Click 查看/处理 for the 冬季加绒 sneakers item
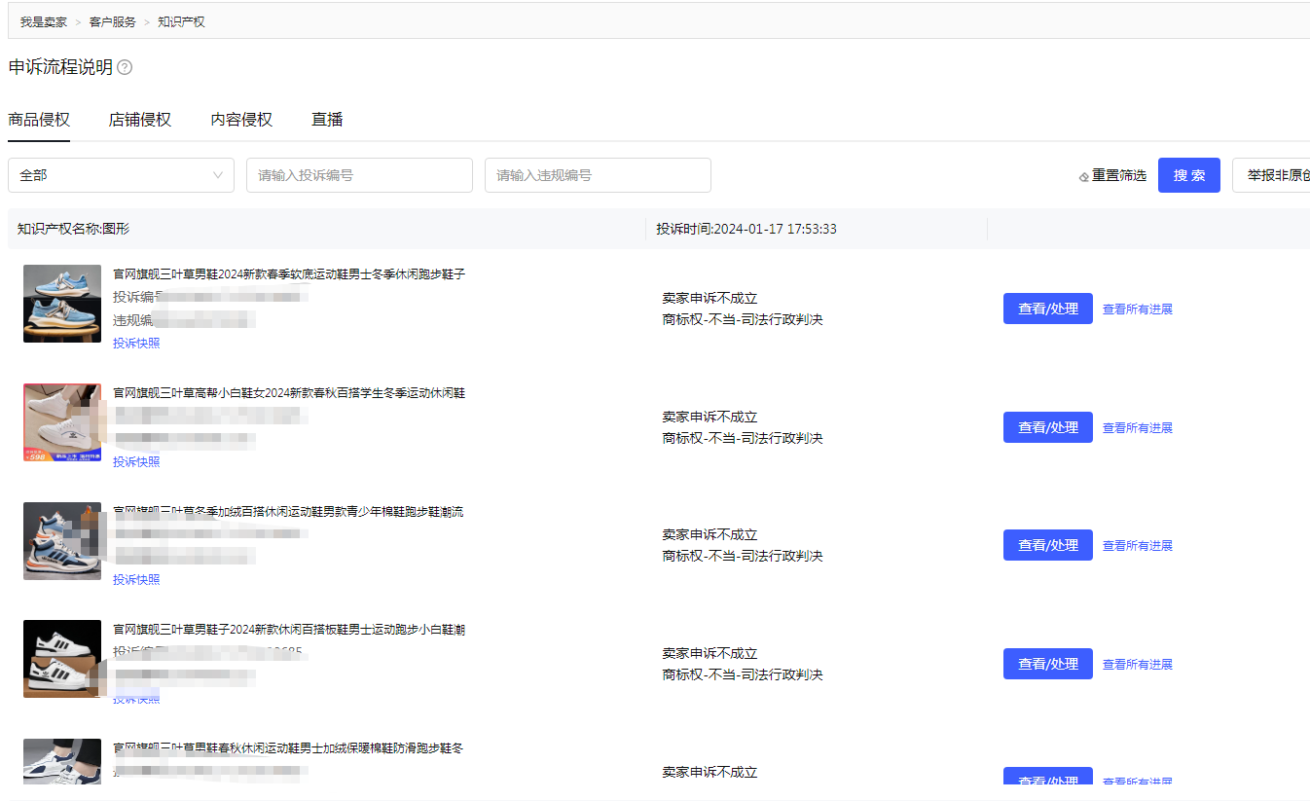The height and width of the screenshot is (801, 1310). pos(1048,545)
